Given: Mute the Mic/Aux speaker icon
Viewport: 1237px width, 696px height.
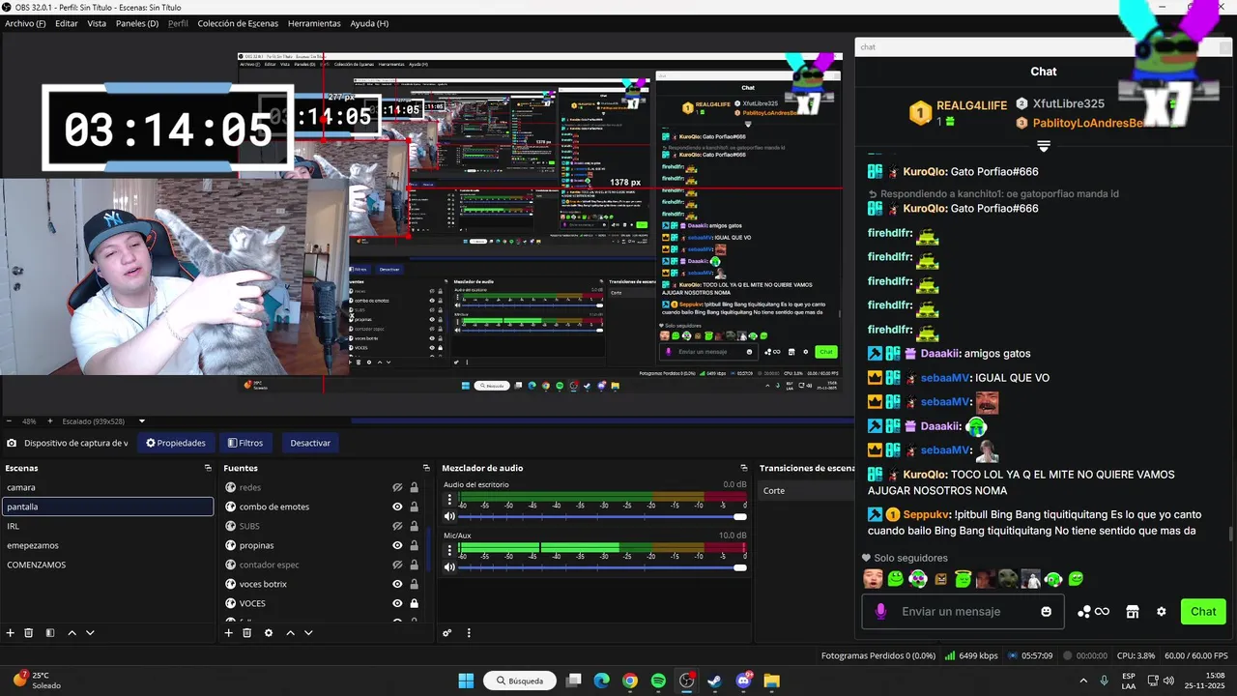Looking at the screenshot, I should 449,567.
